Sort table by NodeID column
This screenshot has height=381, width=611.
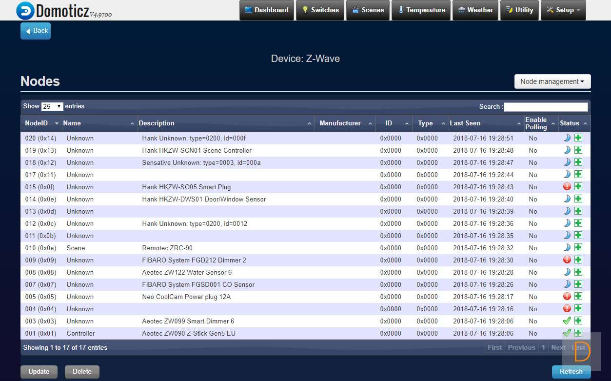tap(41, 123)
